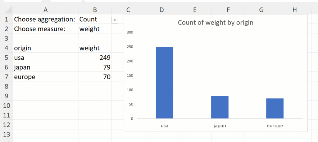Click the 'europe' cell in column A
Viewport: 318px width, 142px height.
pyautogui.click(x=45, y=77)
